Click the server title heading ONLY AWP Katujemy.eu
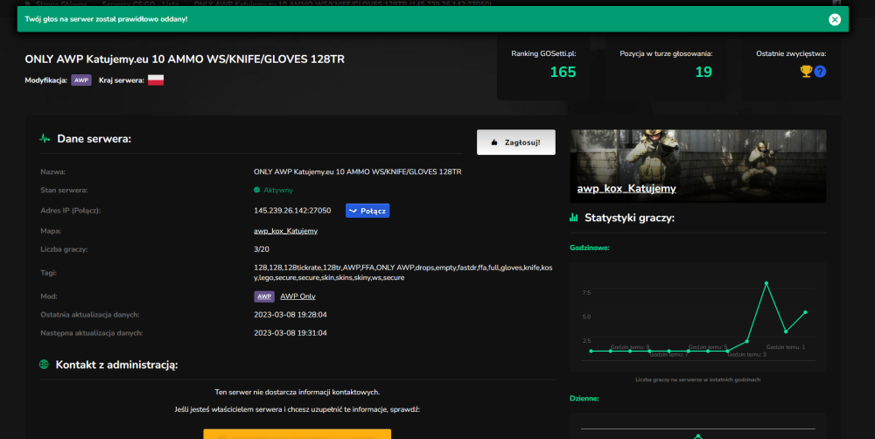Viewport: 875px width, 439px height. coord(185,59)
